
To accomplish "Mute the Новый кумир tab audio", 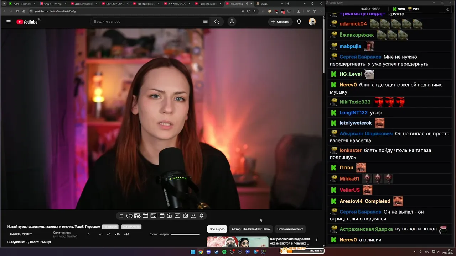I will (247, 4).
